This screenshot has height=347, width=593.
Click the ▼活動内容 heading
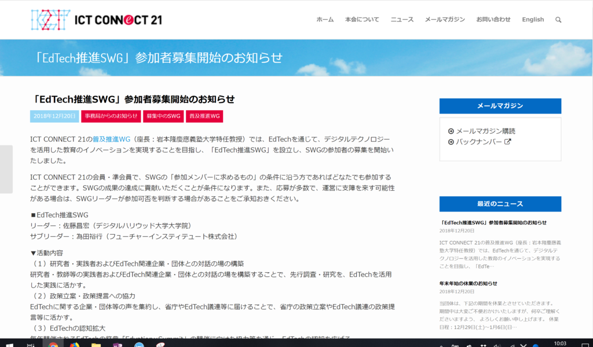click(47, 253)
